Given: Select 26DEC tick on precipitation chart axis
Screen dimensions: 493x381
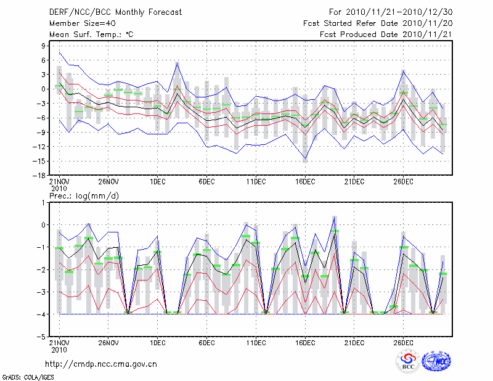Looking at the screenshot, I should pyautogui.click(x=403, y=342).
